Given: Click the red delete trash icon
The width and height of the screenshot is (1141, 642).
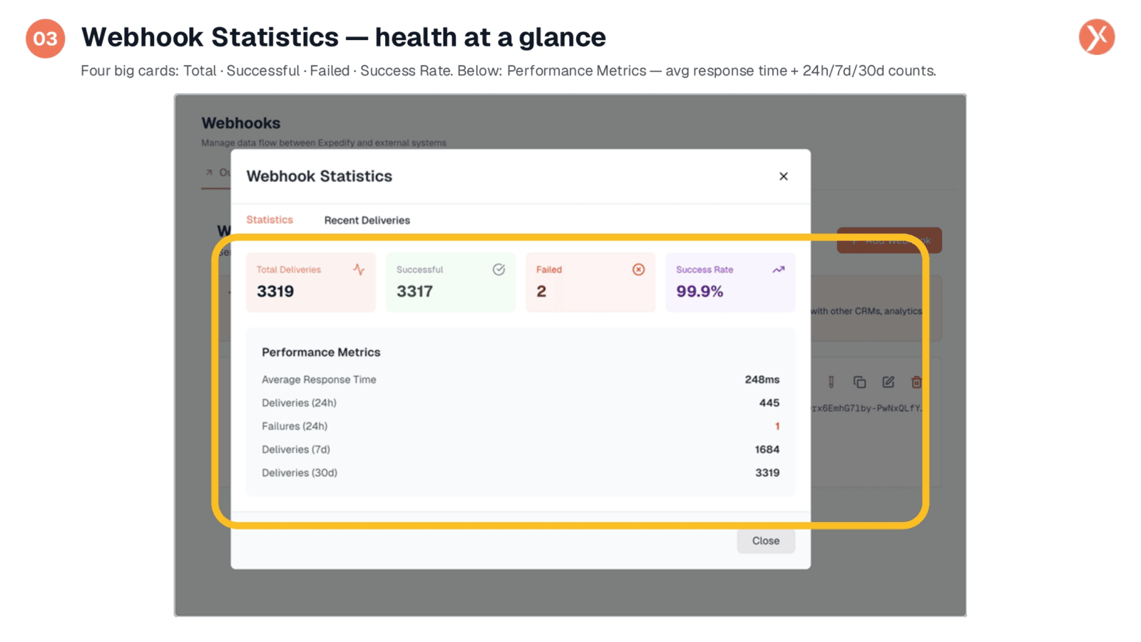Looking at the screenshot, I should (916, 382).
